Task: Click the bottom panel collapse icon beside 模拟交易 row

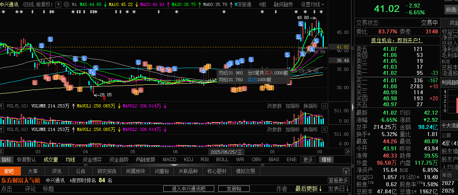Action: [346, 171]
